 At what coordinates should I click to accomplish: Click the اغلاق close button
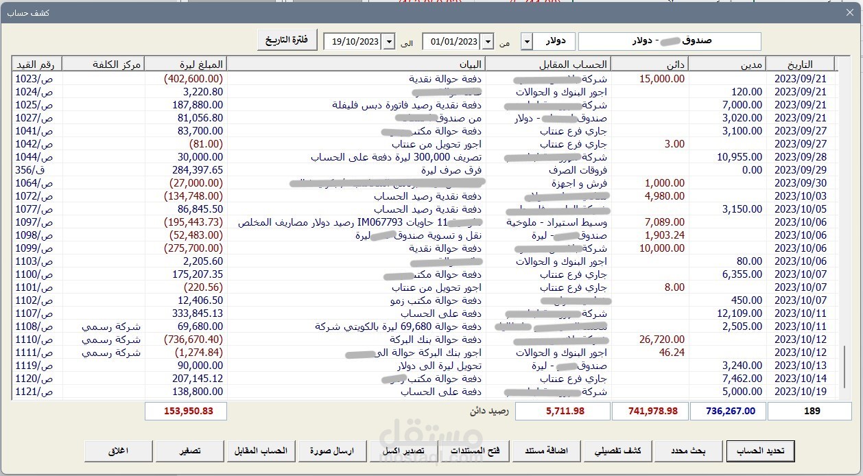point(119,451)
